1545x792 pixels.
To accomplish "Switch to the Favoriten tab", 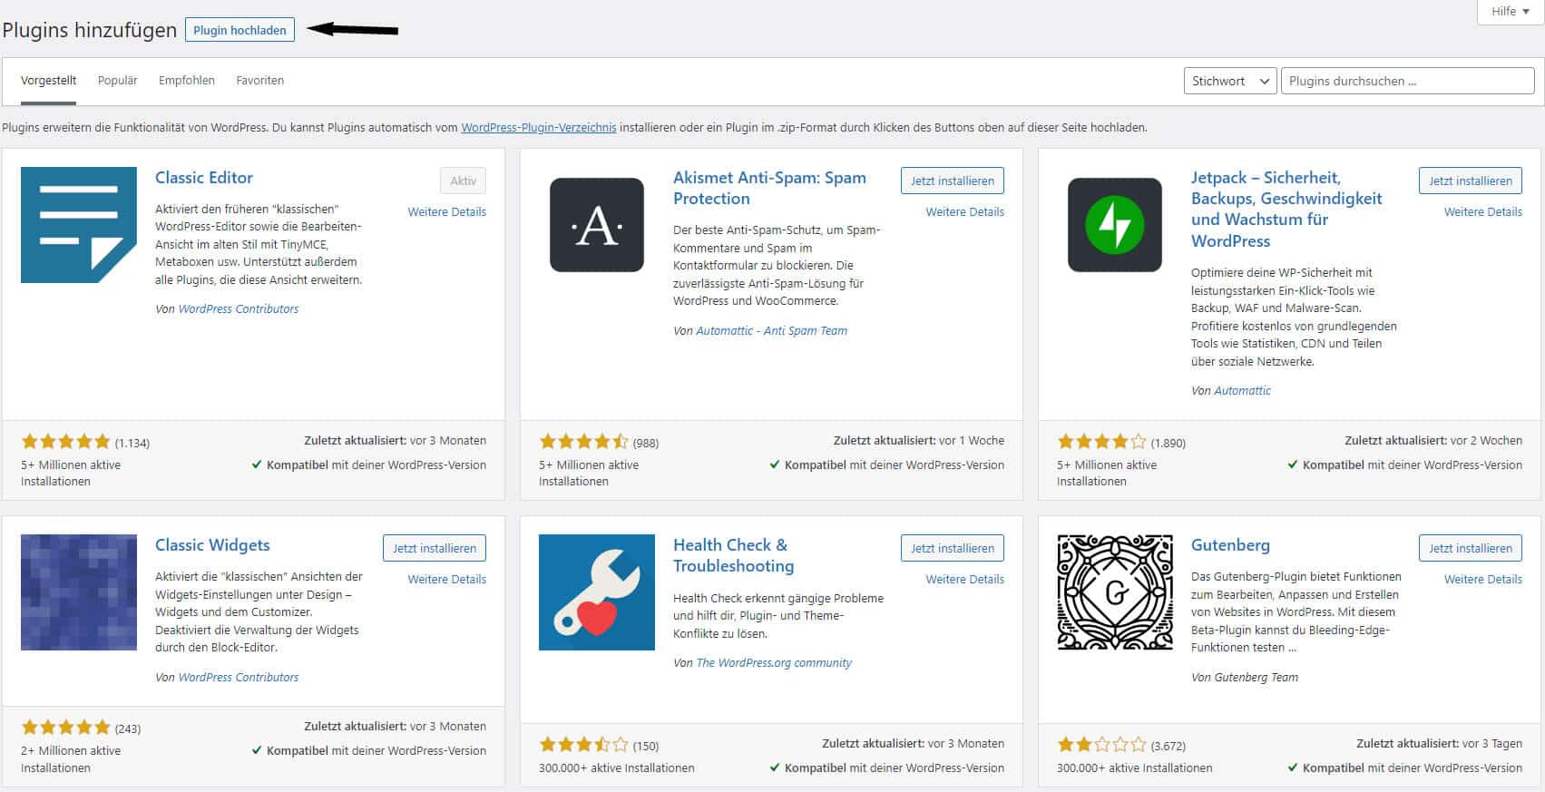I will (260, 81).
